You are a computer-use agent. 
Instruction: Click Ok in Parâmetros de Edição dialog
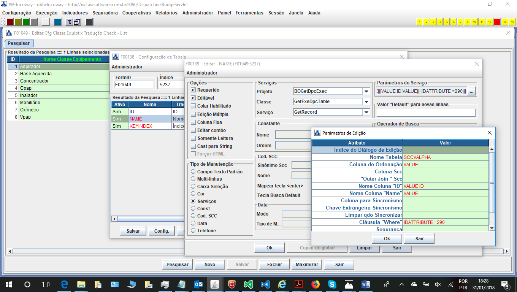click(x=387, y=239)
